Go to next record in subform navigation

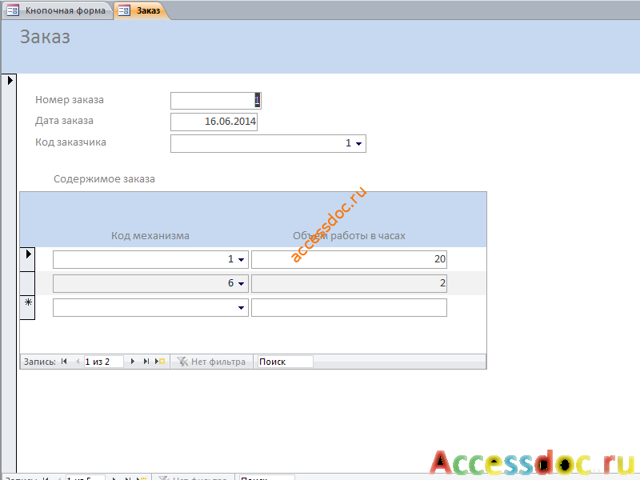(132, 362)
